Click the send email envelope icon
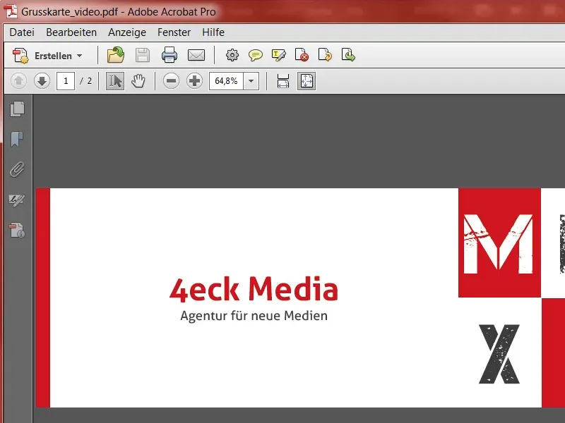Screen dimensions: 565x423 pos(196,56)
